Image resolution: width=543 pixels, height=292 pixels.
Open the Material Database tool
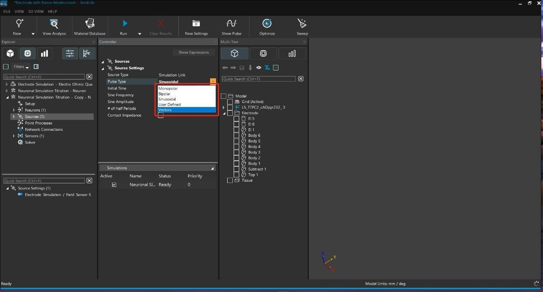click(x=89, y=24)
